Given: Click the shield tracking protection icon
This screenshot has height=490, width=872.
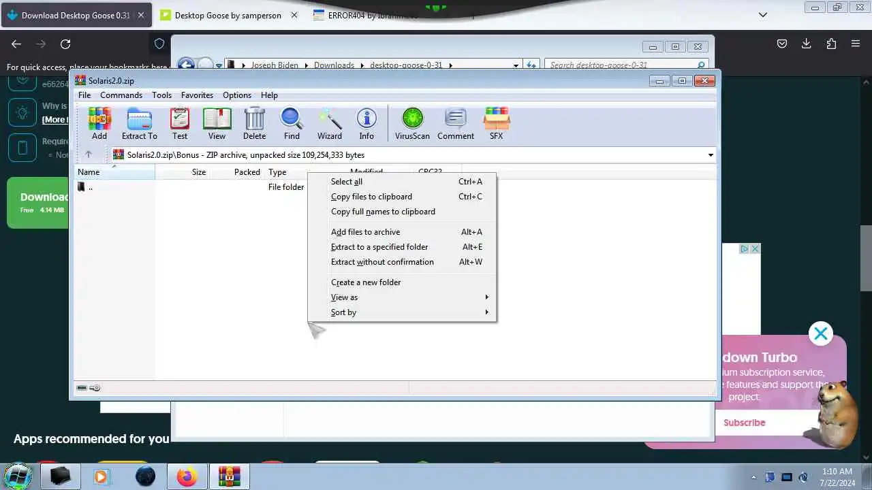Looking at the screenshot, I should point(159,44).
